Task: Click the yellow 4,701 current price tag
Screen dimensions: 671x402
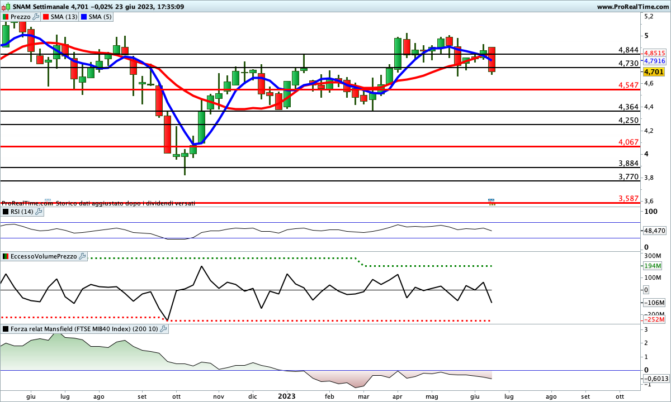Action: click(654, 71)
